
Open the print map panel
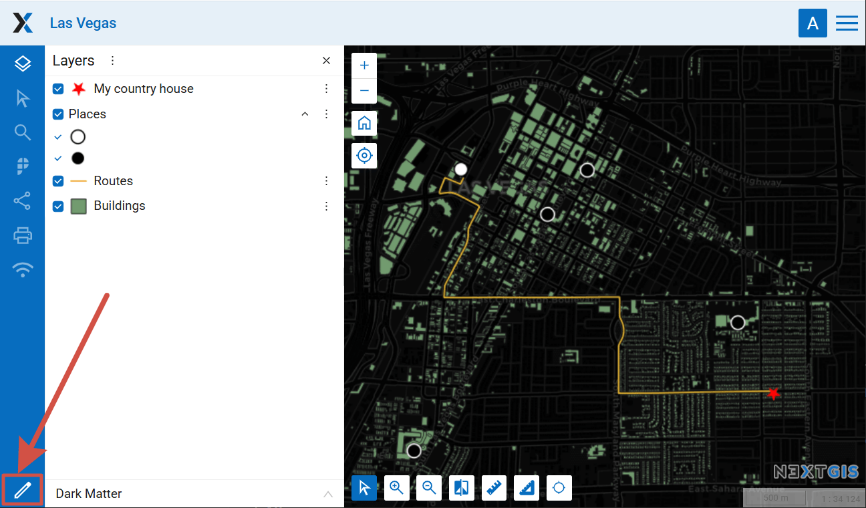23,235
